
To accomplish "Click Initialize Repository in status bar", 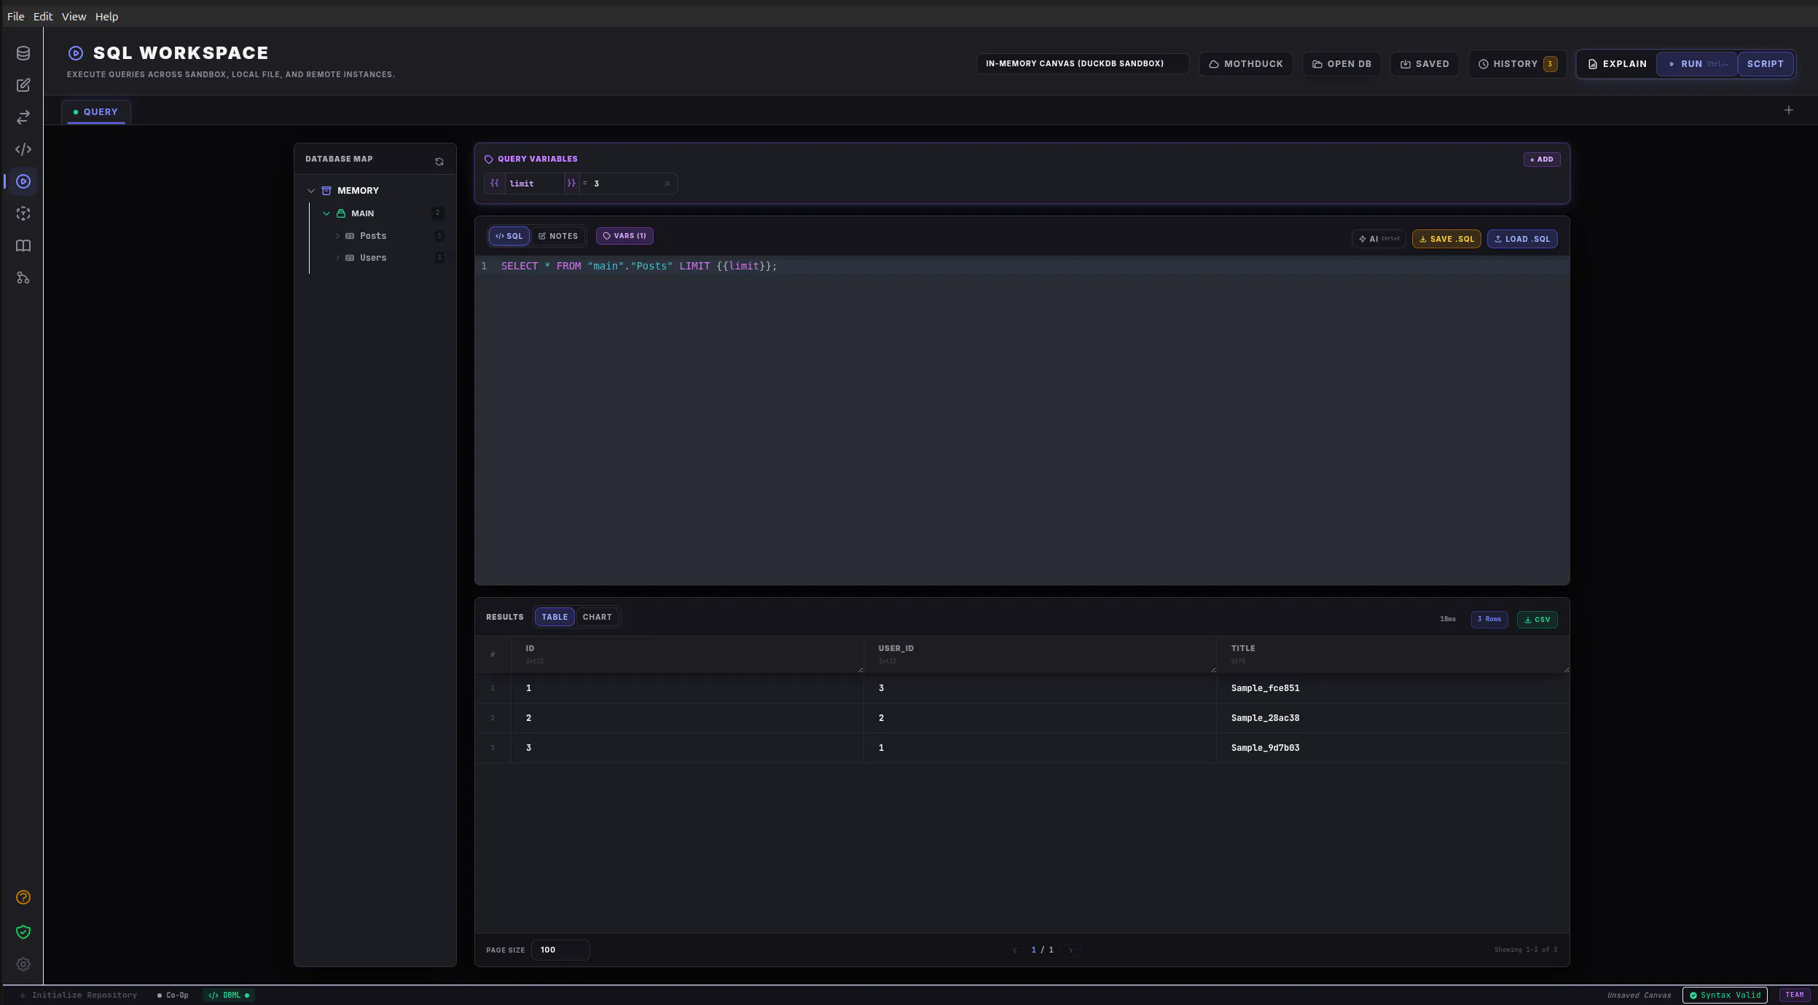I will tap(78, 995).
